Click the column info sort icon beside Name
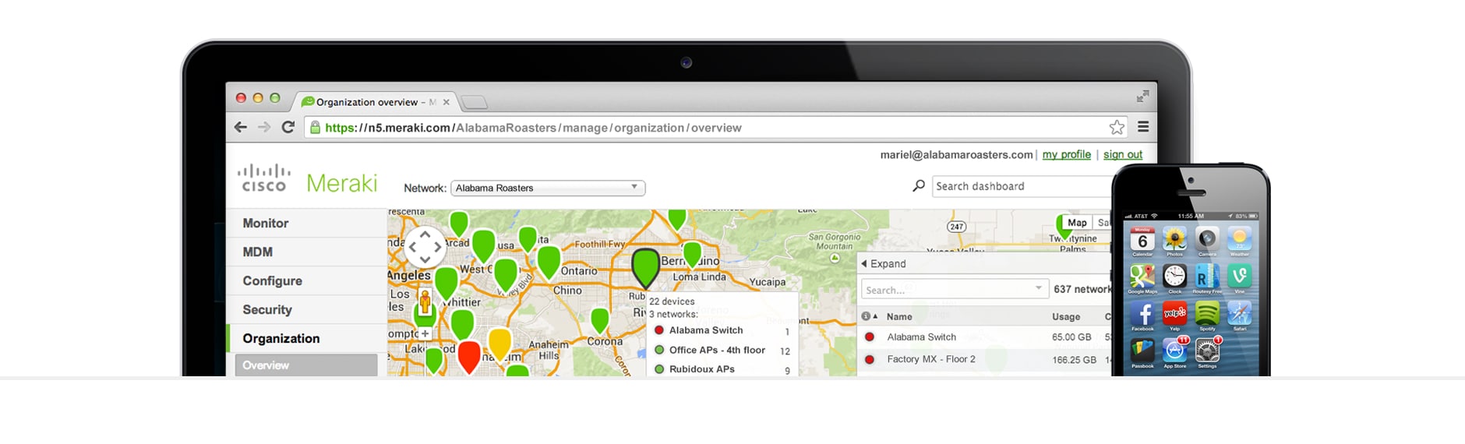 (870, 316)
